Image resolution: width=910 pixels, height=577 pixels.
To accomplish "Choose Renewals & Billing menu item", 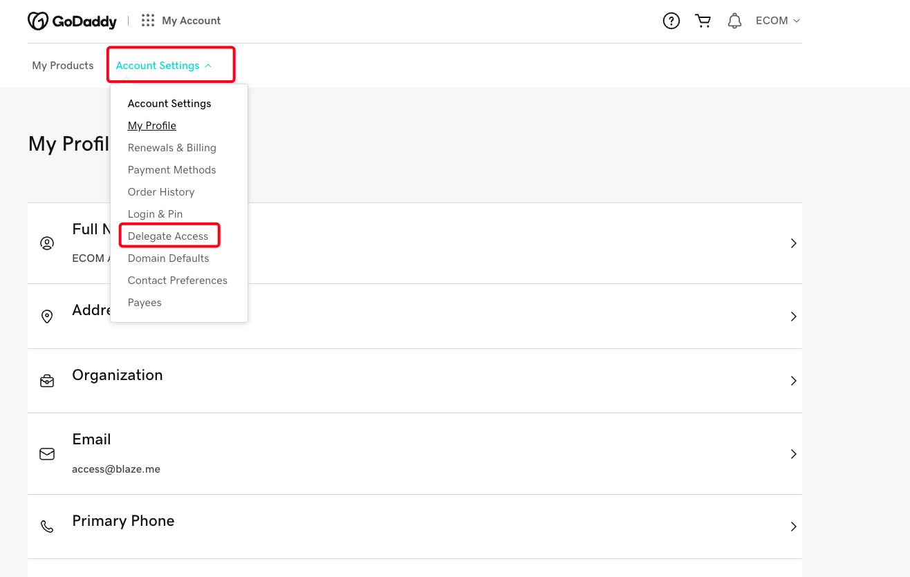I will [x=171, y=148].
